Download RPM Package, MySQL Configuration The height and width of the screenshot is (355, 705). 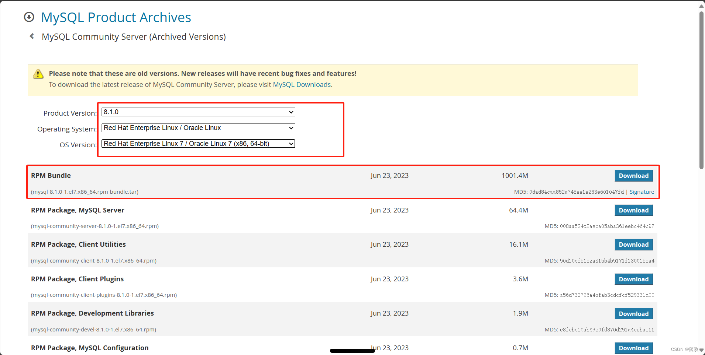(x=634, y=348)
